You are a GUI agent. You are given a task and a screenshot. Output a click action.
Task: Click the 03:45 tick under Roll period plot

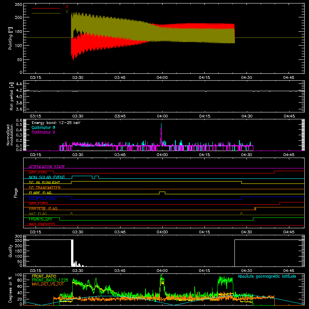(x=120, y=116)
